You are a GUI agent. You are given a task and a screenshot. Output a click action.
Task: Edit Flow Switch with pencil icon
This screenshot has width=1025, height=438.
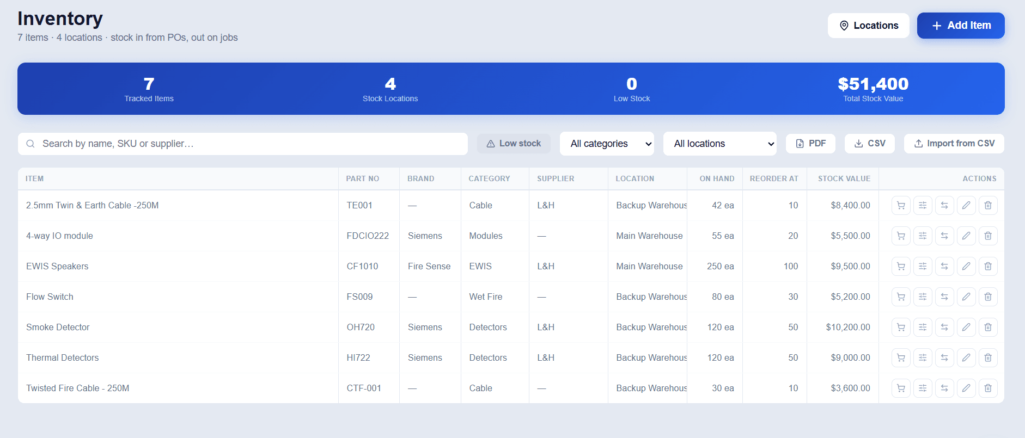966,297
